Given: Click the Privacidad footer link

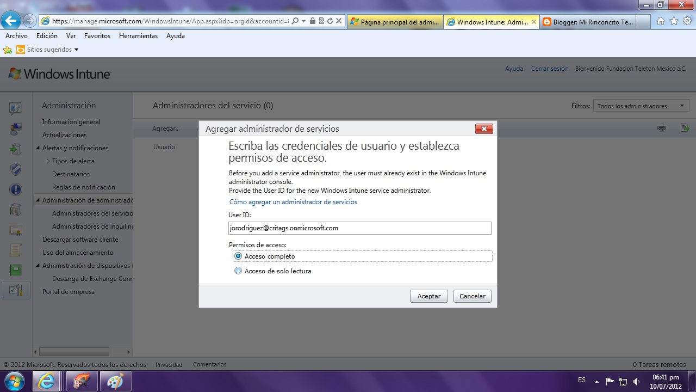Looking at the screenshot, I should 169,365.
